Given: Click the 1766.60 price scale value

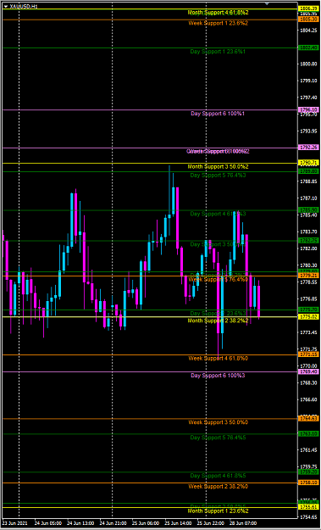Looking at the screenshot, I should pos(307,400).
